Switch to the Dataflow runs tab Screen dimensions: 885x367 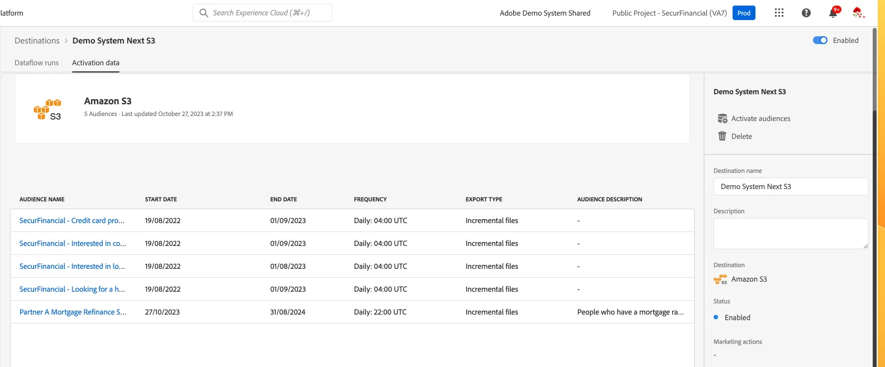36,62
